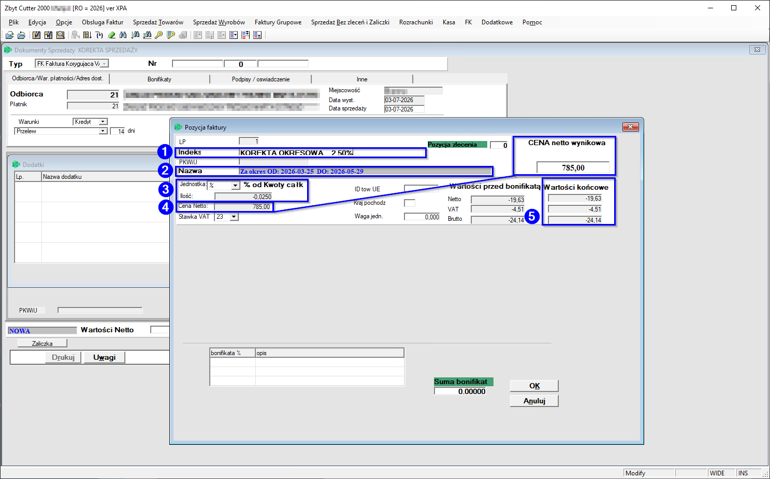
Task: Click the Uwagi button
Action: [104, 357]
